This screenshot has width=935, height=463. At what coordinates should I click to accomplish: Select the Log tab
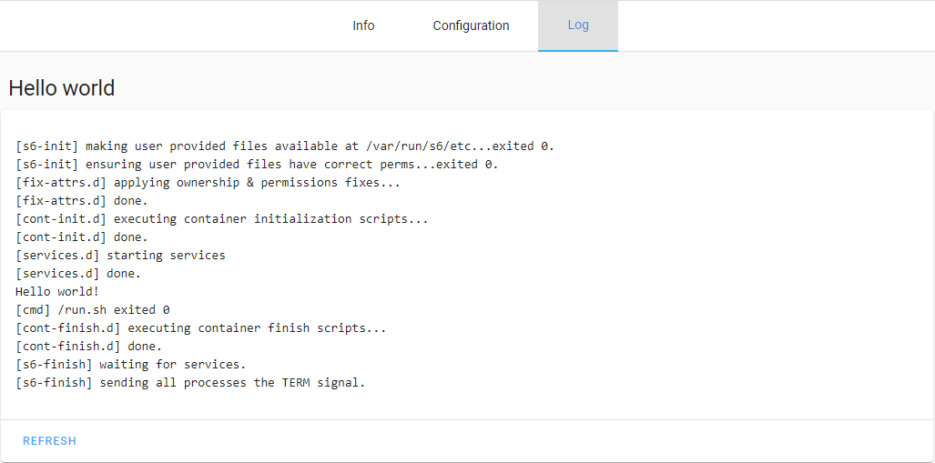tap(578, 25)
